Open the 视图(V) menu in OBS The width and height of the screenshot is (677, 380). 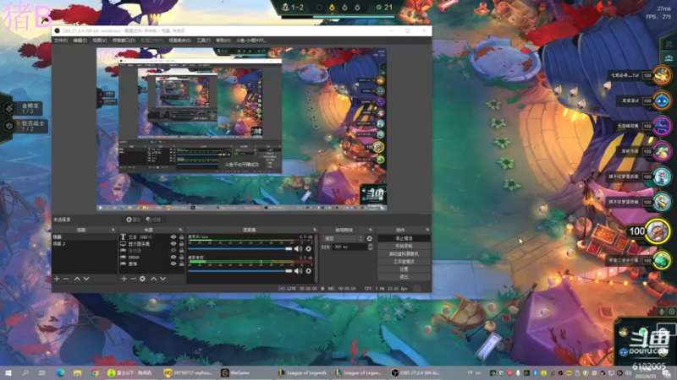point(99,40)
